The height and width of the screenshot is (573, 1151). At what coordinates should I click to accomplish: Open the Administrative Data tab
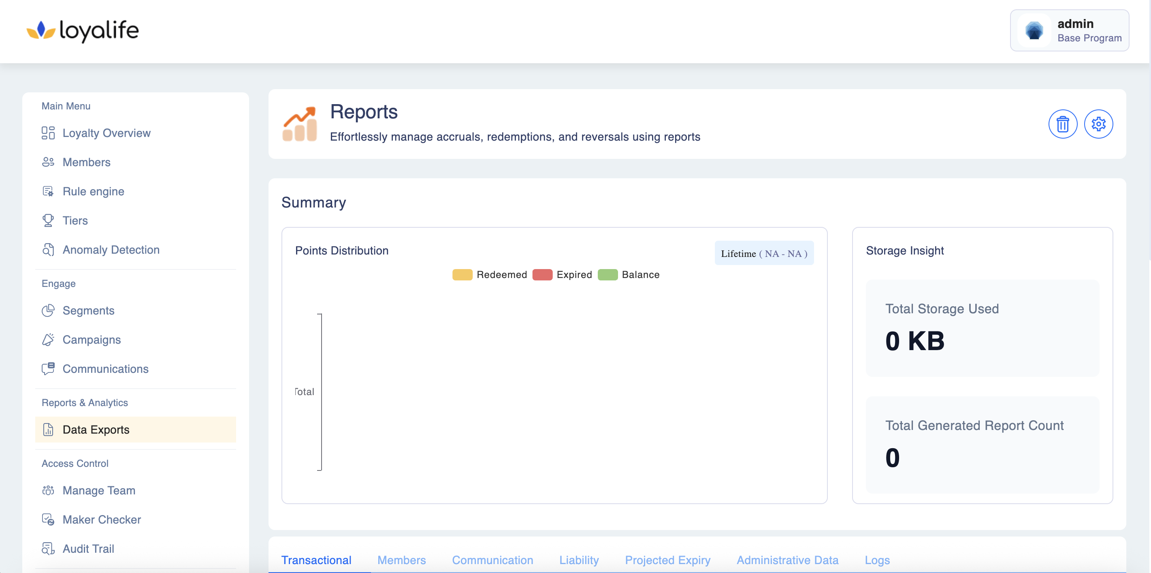(787, 560)
